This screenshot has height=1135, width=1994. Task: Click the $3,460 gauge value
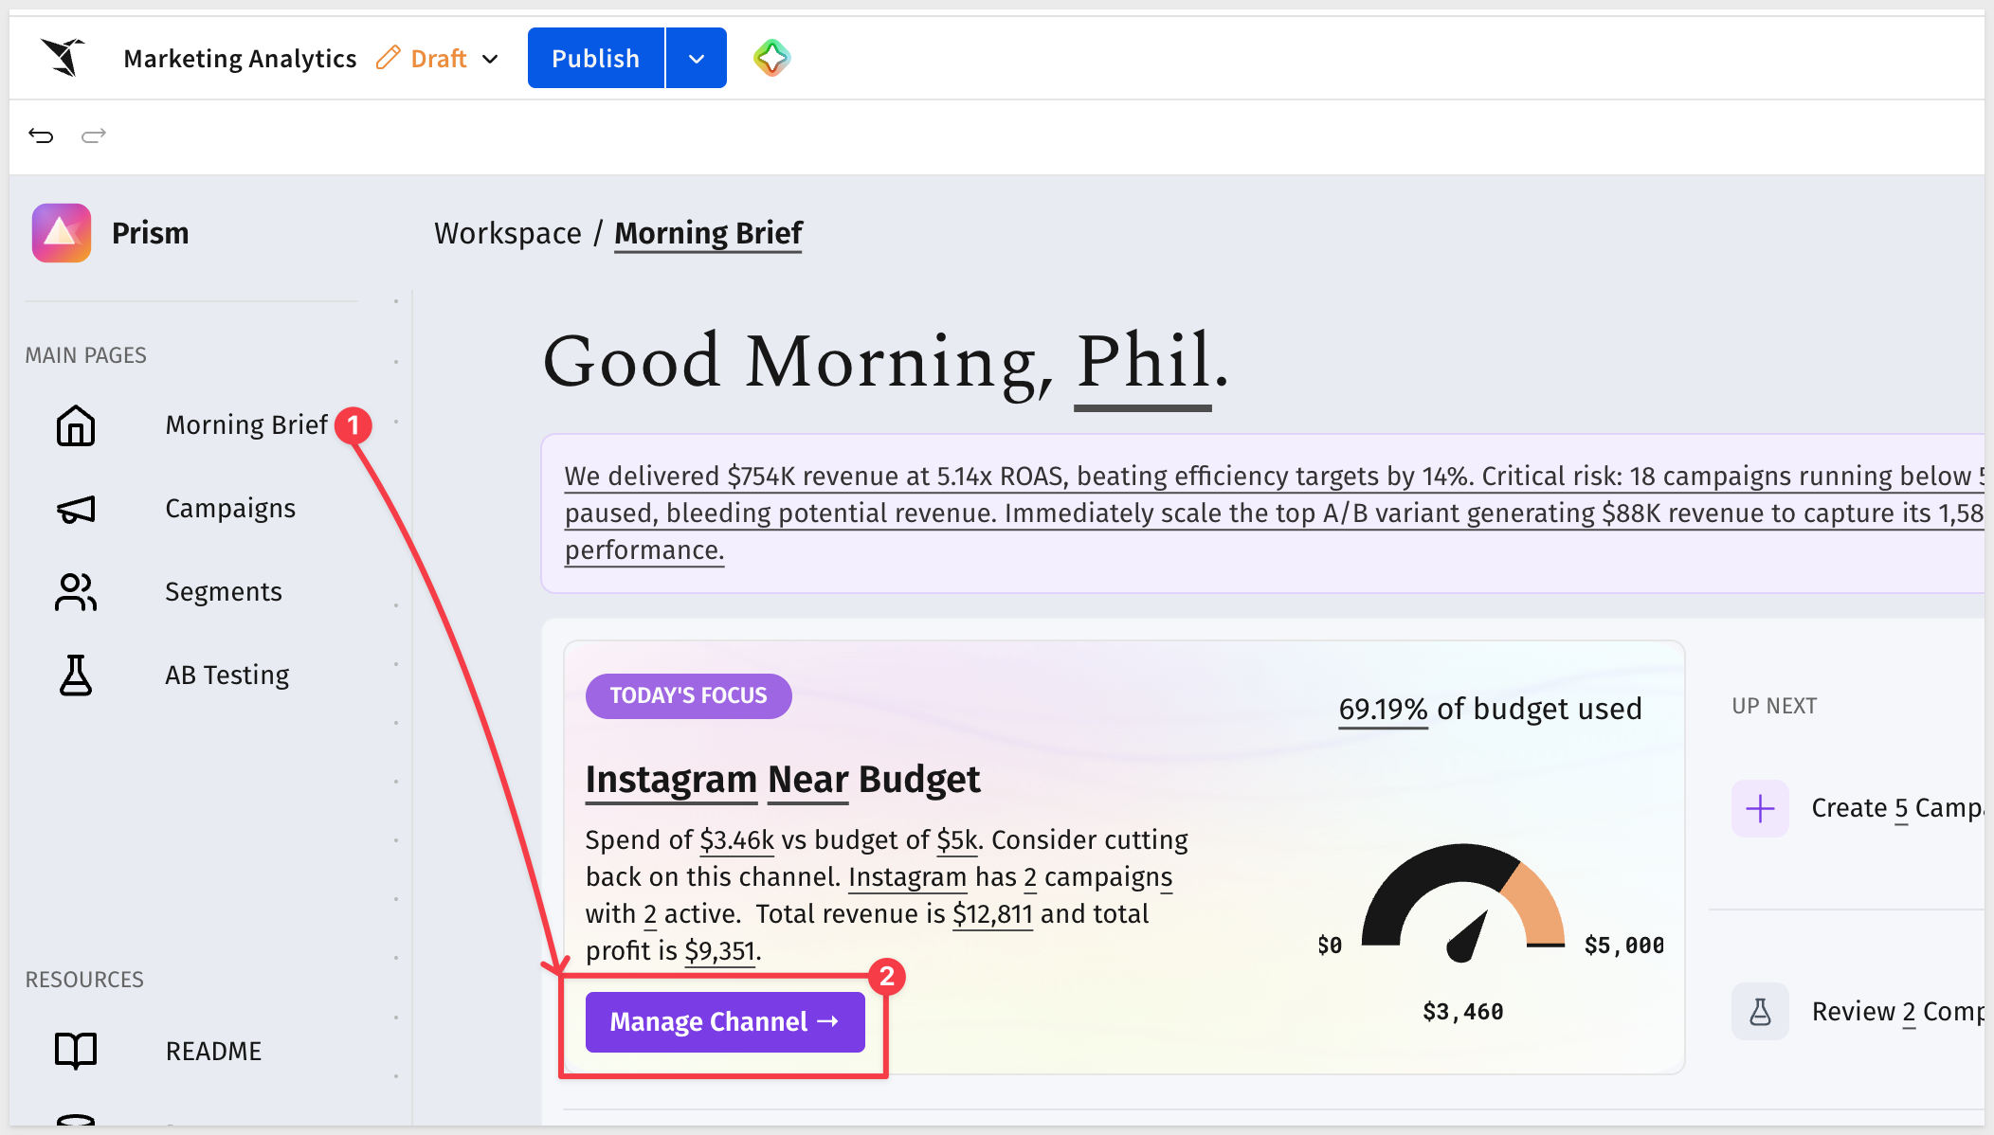coord(1463,1012)
